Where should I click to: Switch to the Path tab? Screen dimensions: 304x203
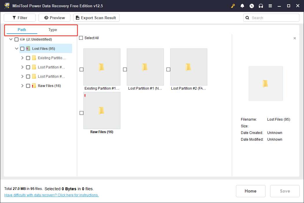pyautogui.click(x=22, y=30)
